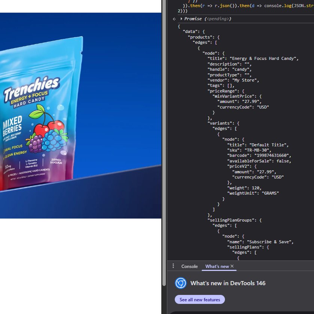Viewport: 314px width, 314px height.
Task: Click the "productType" key line
Action: 229,75
